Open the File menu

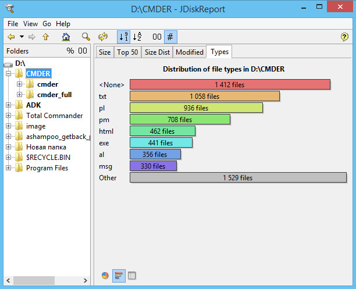coord(13,24)
